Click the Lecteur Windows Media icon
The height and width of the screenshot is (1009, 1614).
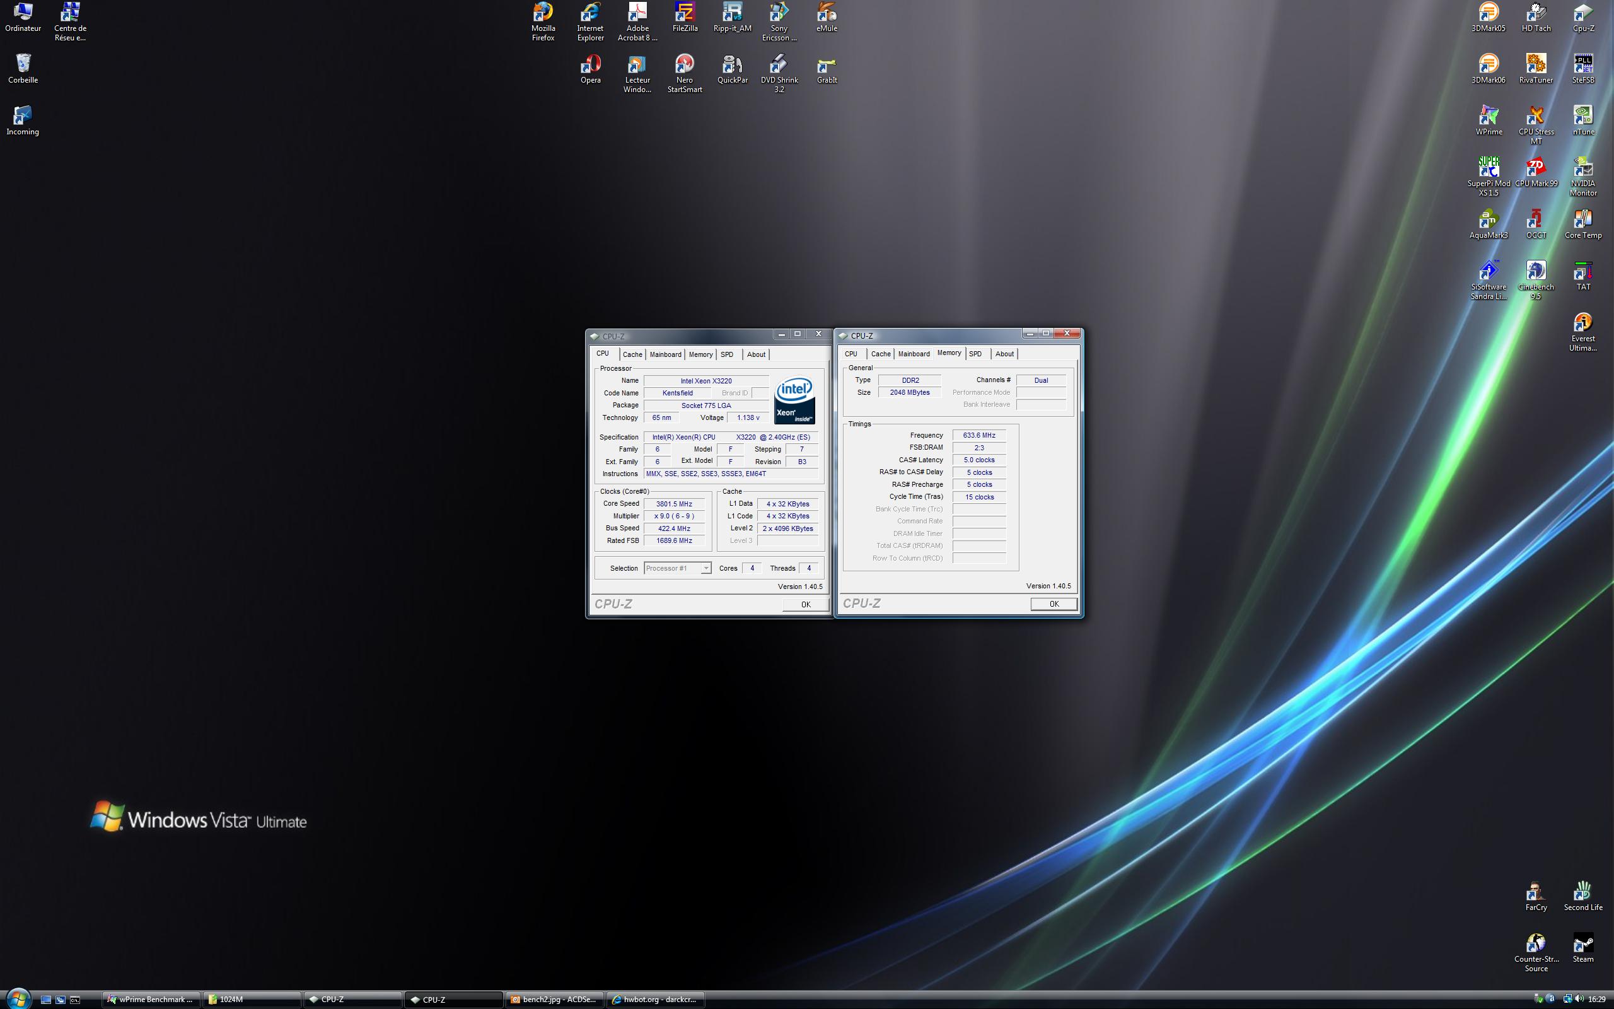637,73
